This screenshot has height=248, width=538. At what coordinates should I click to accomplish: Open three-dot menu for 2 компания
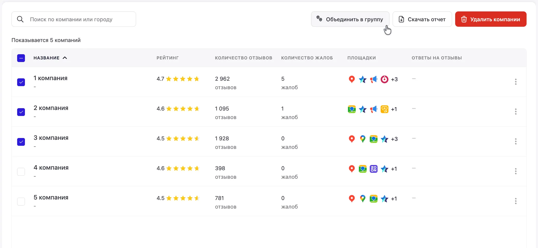point(516,112)
